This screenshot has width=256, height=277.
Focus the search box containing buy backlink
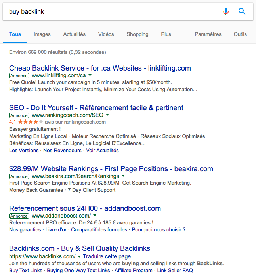(x=113, y=11)
